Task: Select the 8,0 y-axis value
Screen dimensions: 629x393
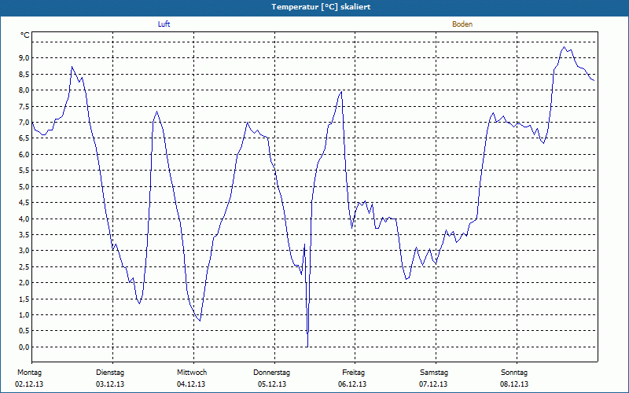Action: pos(24,90)
